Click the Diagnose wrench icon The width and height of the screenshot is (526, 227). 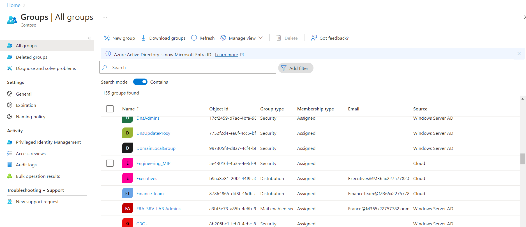coord(10,68)
